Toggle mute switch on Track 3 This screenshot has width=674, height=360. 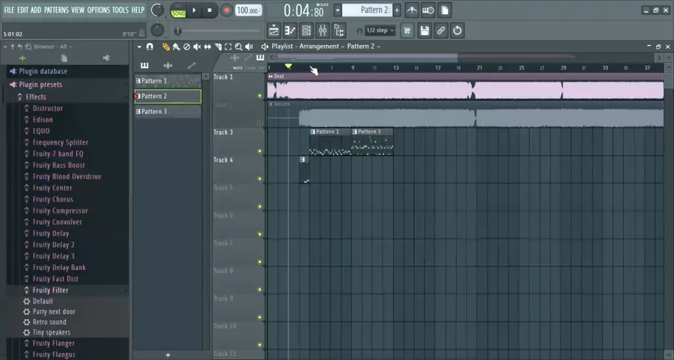tap(260, 151)
